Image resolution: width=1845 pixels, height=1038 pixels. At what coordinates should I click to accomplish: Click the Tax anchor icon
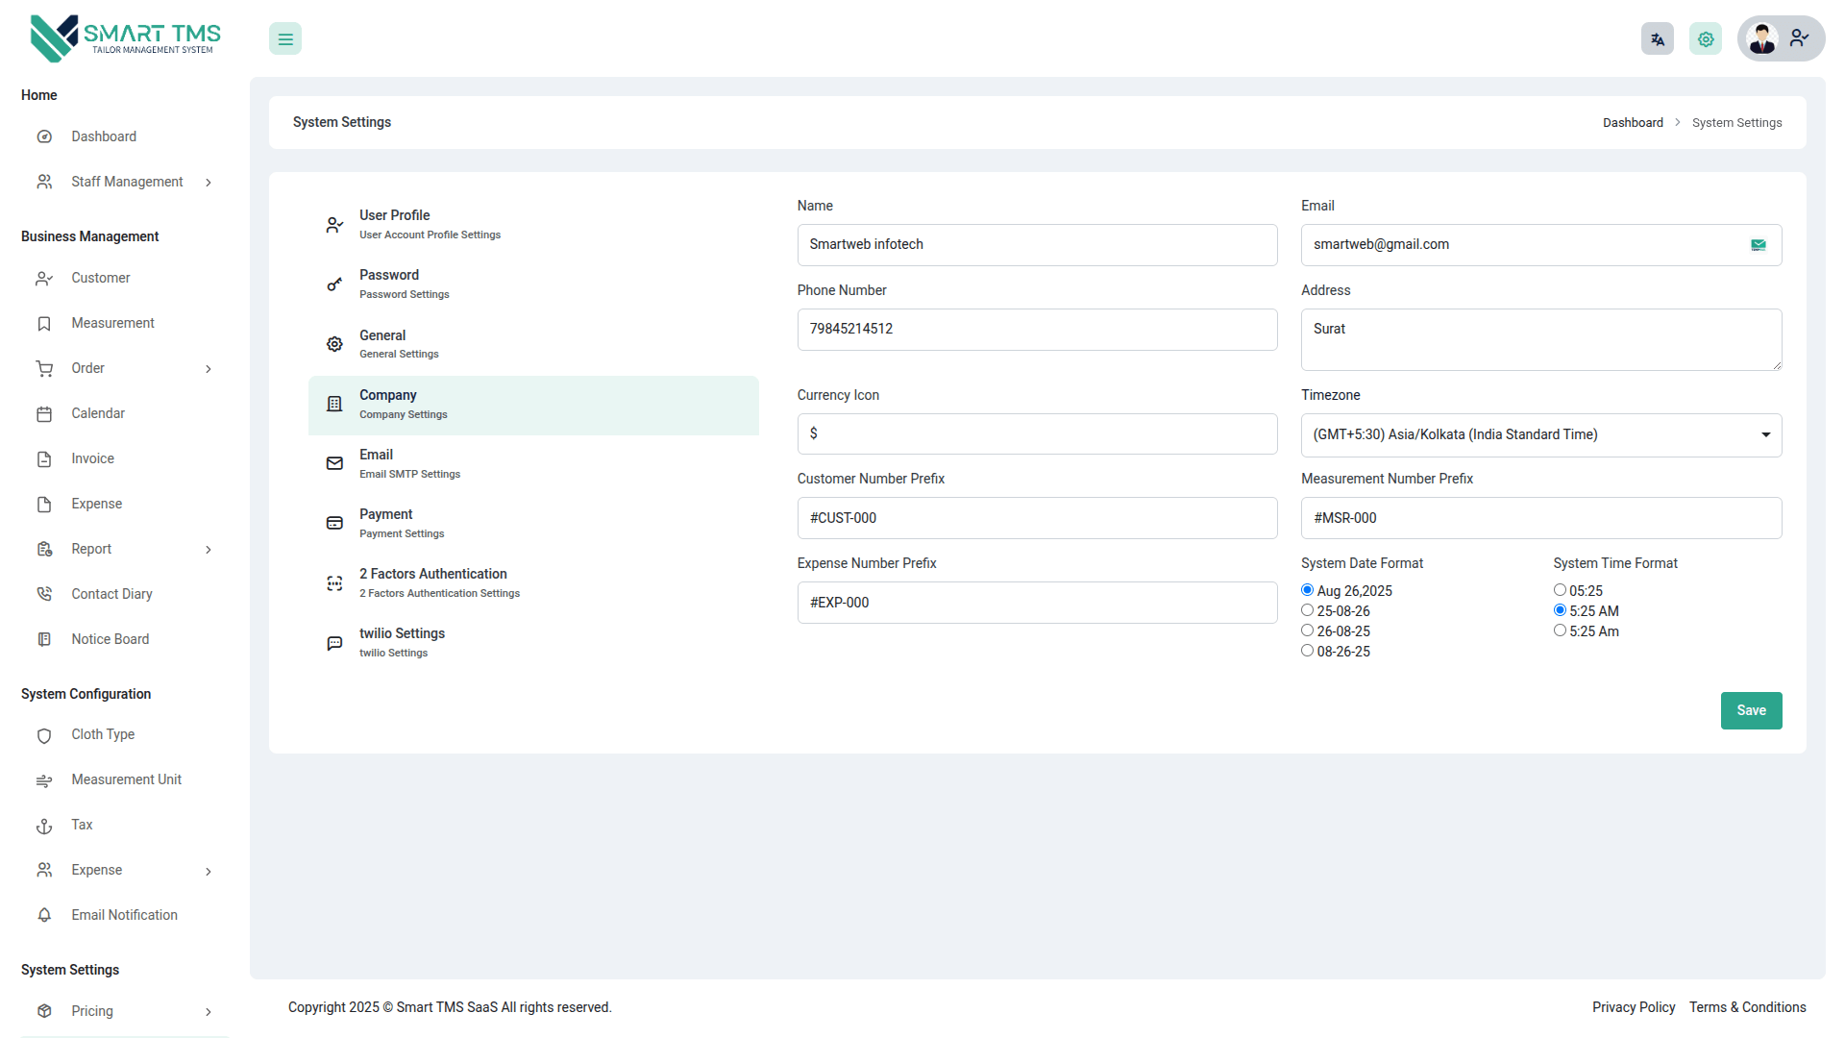44,826
